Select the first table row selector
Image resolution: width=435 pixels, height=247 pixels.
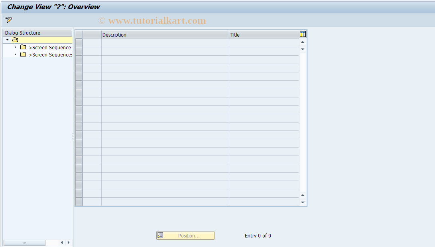tap(79, 43)
